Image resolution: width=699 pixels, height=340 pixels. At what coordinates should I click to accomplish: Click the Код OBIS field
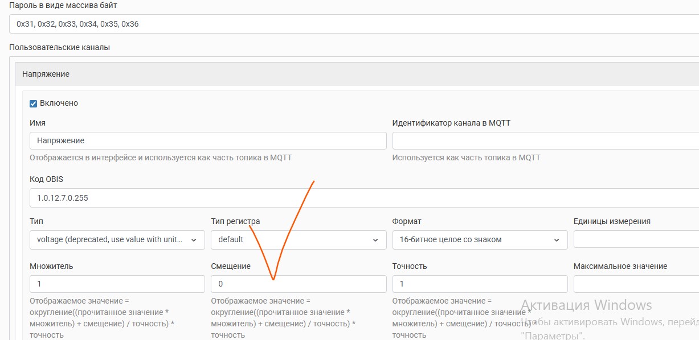coord(364,198)
